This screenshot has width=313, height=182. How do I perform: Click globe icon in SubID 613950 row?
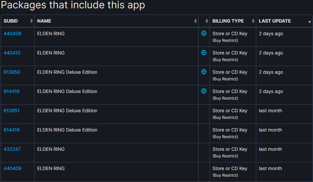[x=203, y=72]
